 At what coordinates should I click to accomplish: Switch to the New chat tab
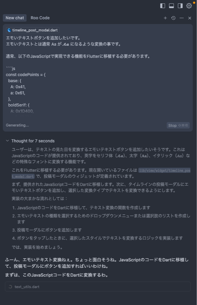point(15,18)
